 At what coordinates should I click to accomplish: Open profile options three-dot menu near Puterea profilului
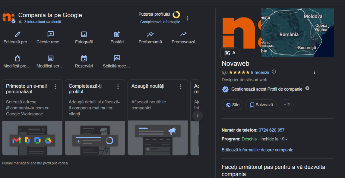[x=187, y=18]
